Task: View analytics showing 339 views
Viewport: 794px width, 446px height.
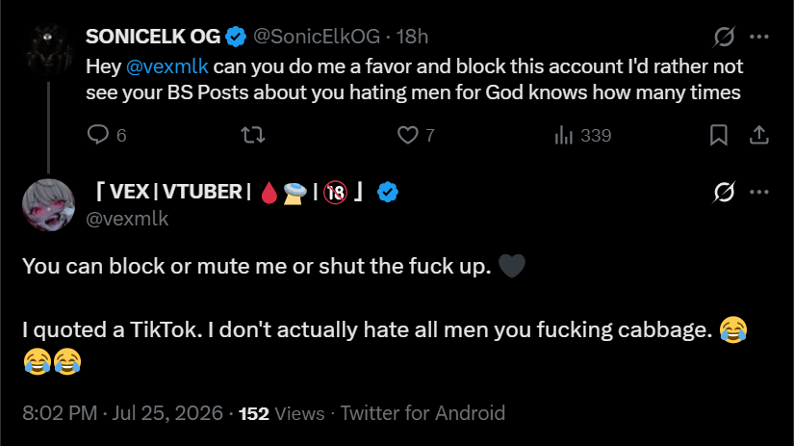Action: (583, 135)
